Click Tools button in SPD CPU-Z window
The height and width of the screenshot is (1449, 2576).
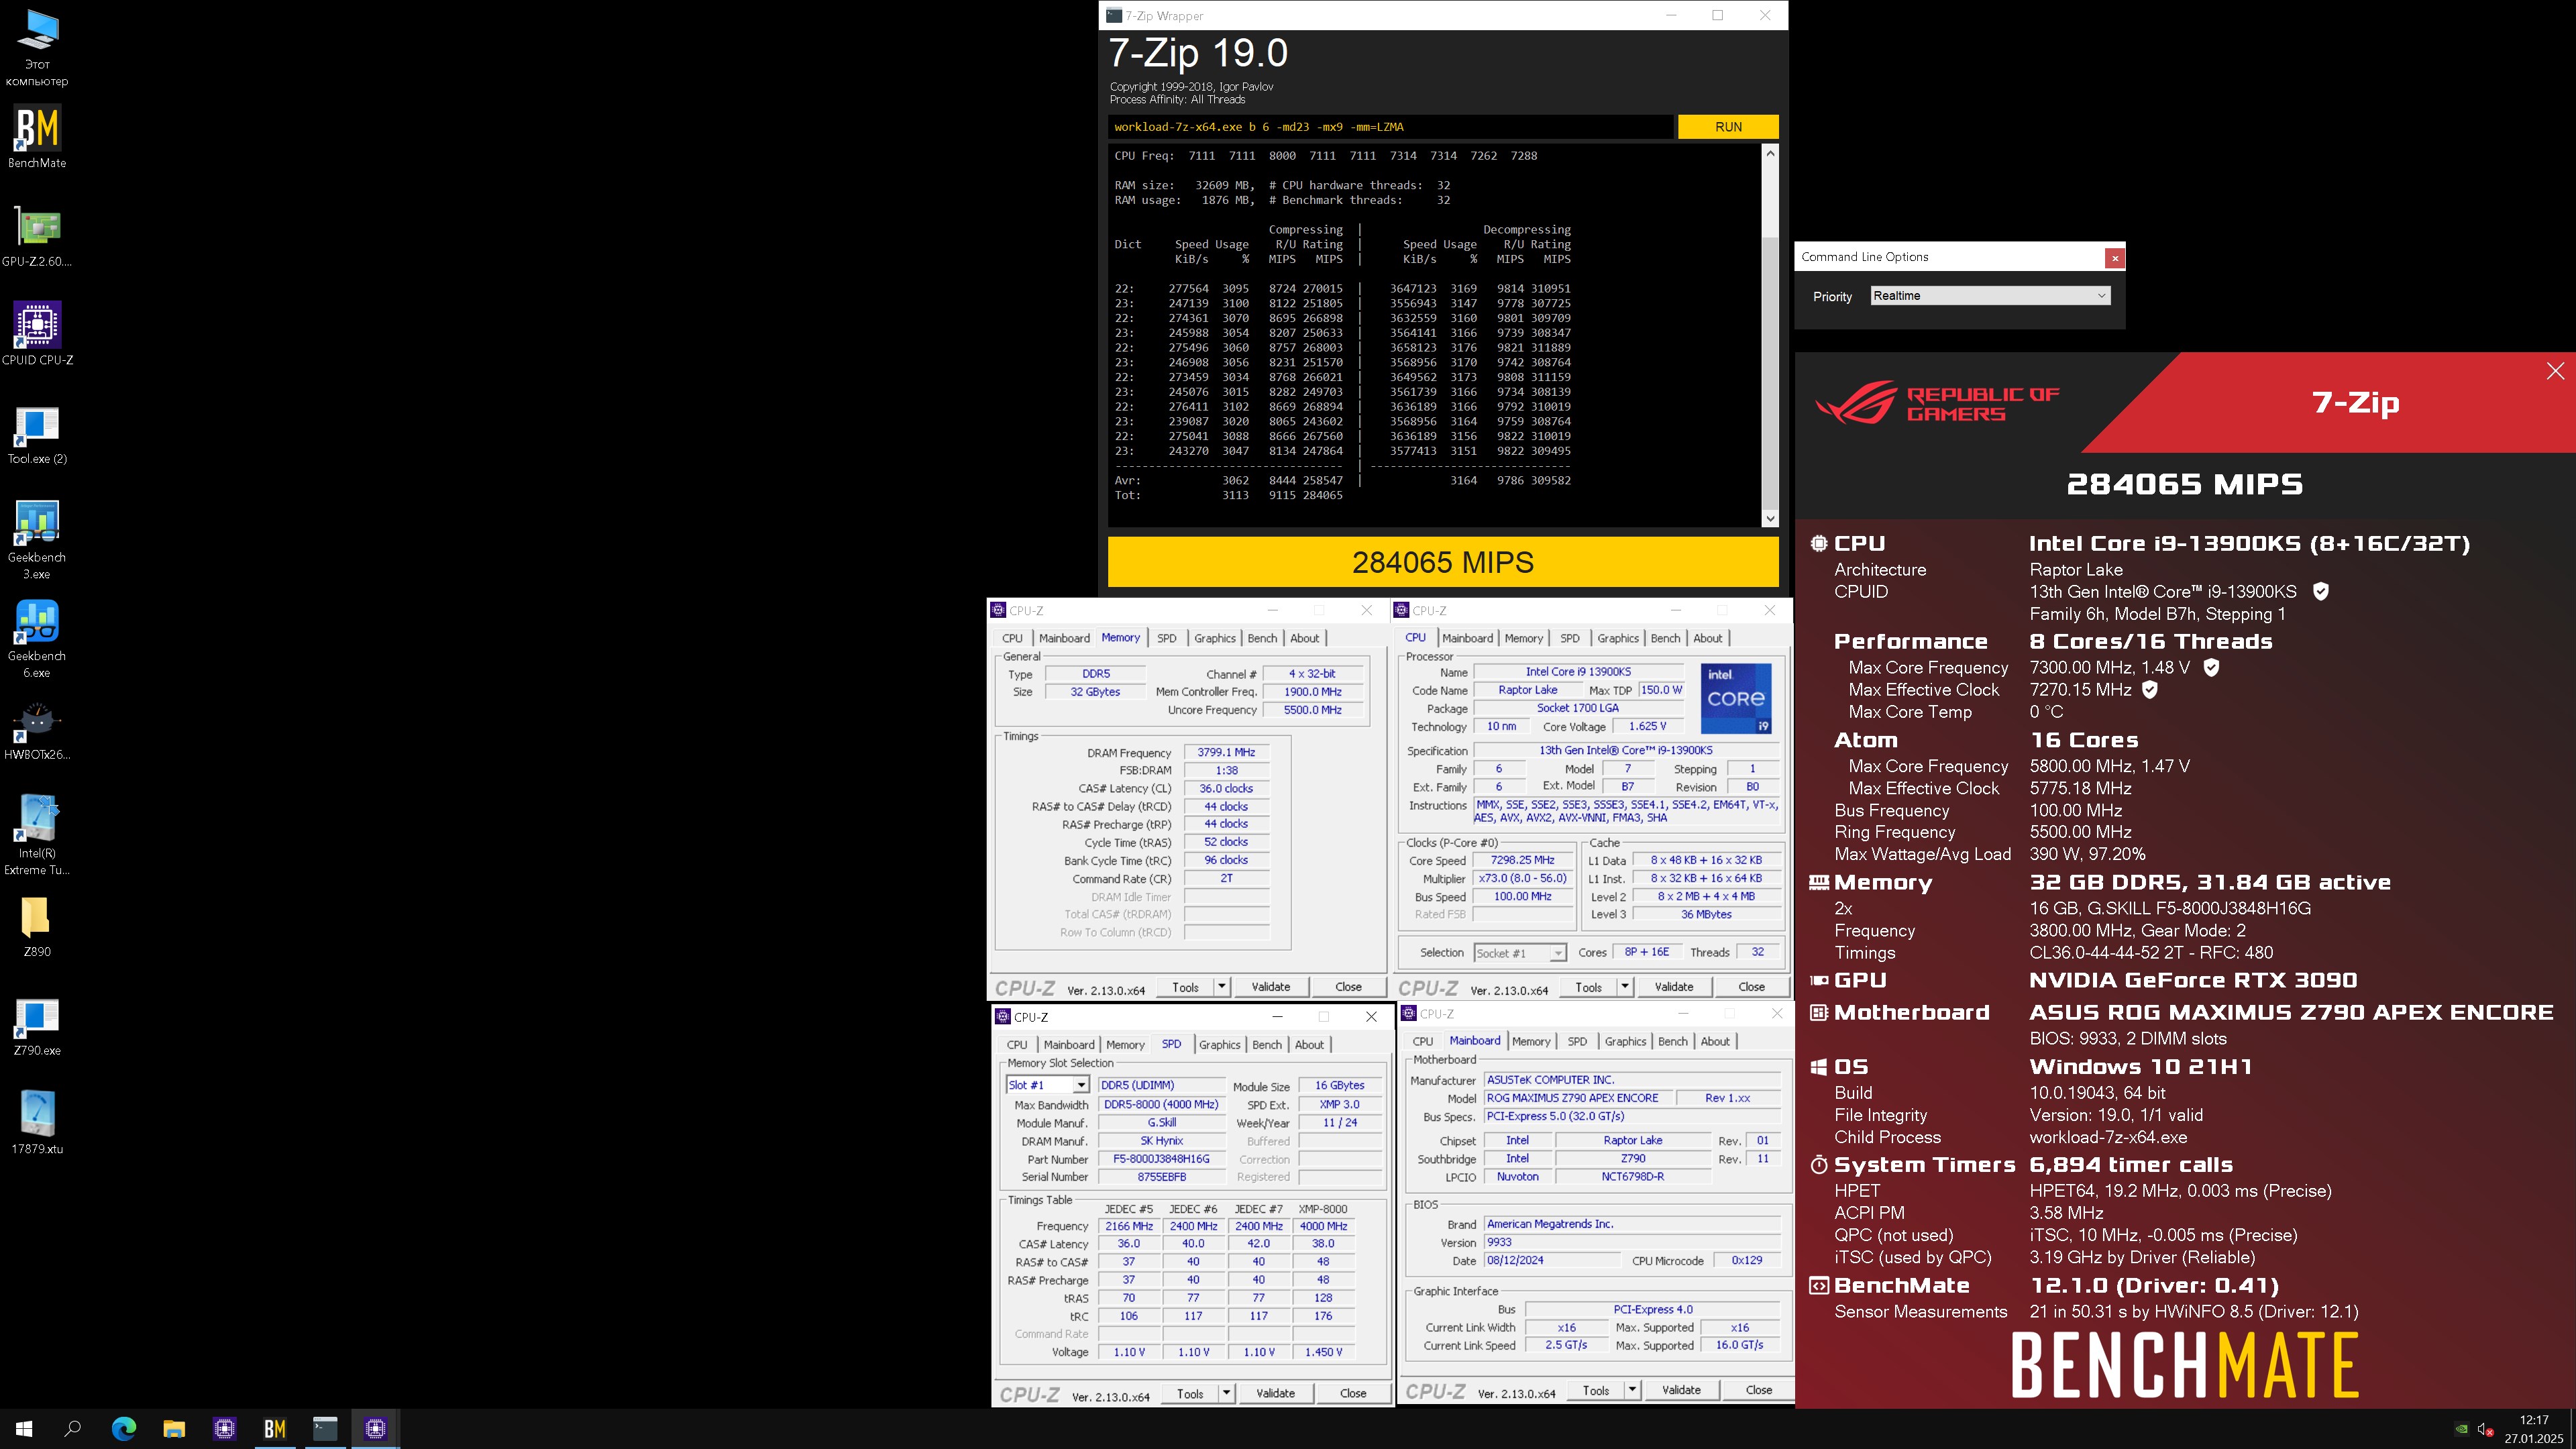(x=1190, y=1393)
